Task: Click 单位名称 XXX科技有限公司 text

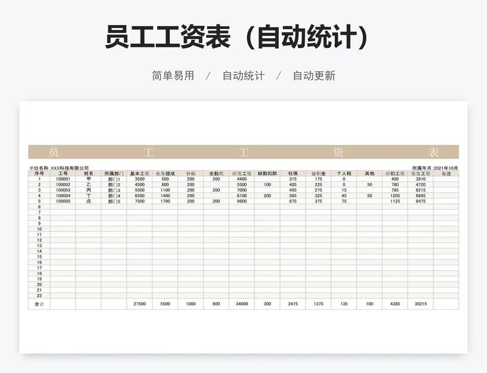Action: coord(59,168)
